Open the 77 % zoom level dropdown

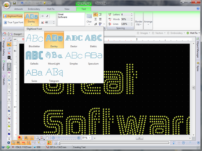(90, 138)
